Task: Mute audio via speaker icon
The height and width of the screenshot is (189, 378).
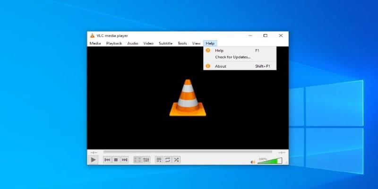Action: point(253,162)
